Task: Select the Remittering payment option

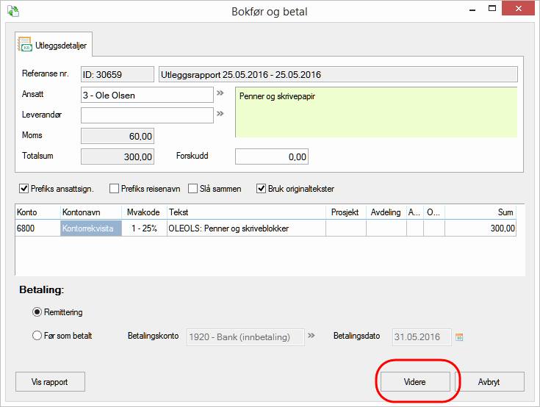Action: pyautogui.click(x=37, y=311)
